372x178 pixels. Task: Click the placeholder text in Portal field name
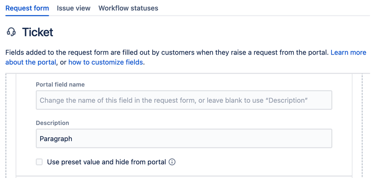(174, 100)
